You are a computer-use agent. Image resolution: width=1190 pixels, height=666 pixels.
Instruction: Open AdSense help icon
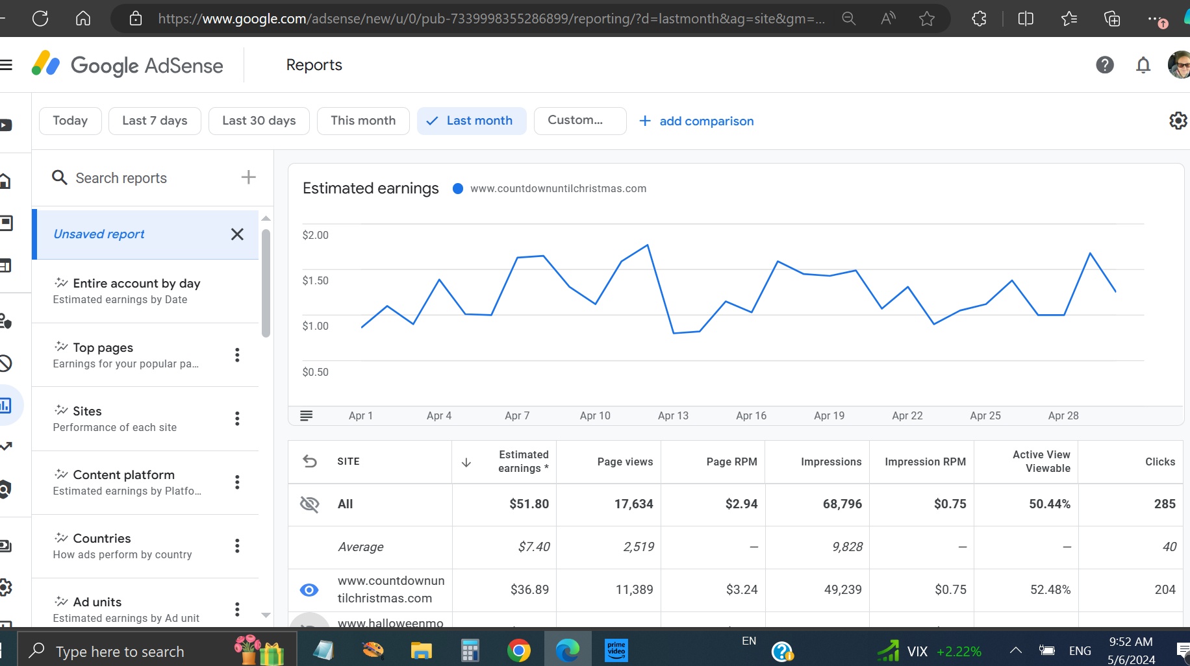coord(1105,65)
